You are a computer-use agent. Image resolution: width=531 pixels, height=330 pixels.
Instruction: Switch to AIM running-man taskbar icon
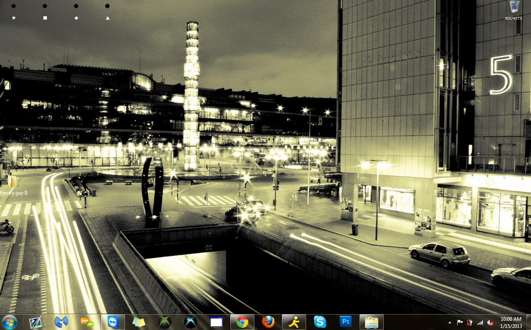294,322
